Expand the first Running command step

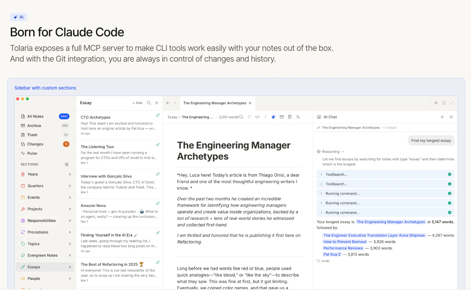tap(386, 194)
